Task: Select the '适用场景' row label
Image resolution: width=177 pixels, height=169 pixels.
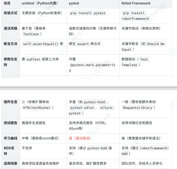Action: pyautogui.click(x=11, y=163)
